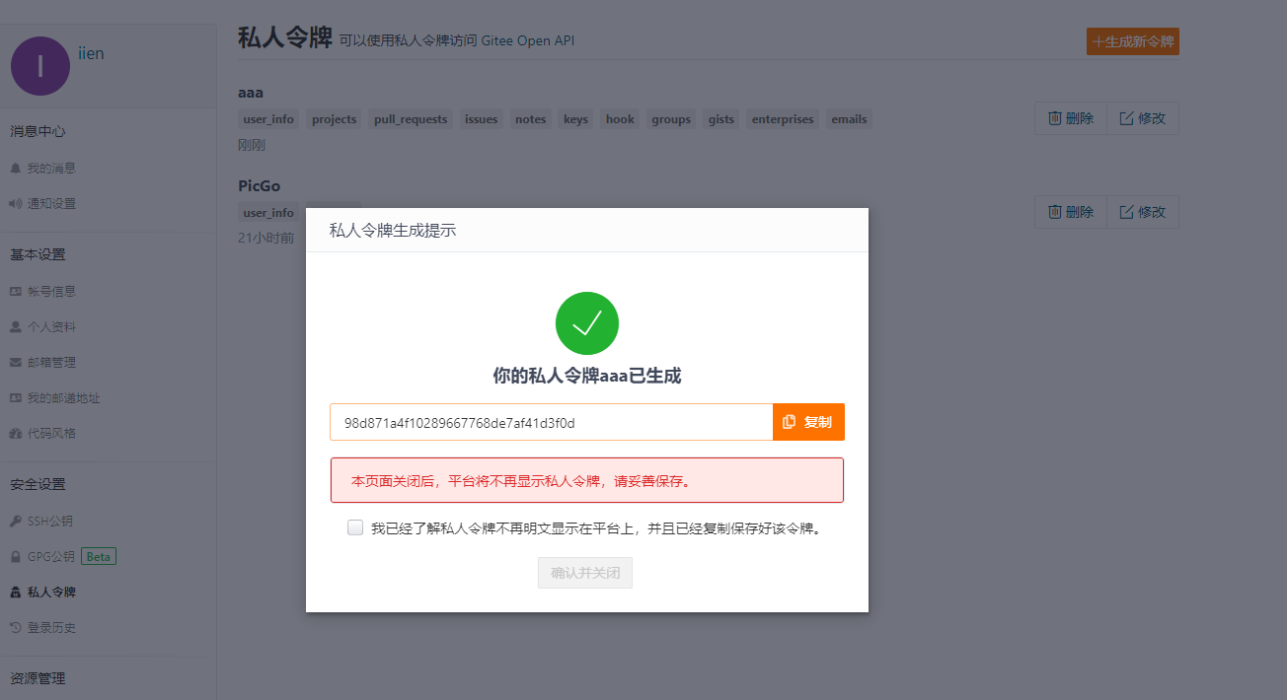1287x700 pixels.
Task: Open 代码风格 in sidebar
Action: tap(51, 433)
